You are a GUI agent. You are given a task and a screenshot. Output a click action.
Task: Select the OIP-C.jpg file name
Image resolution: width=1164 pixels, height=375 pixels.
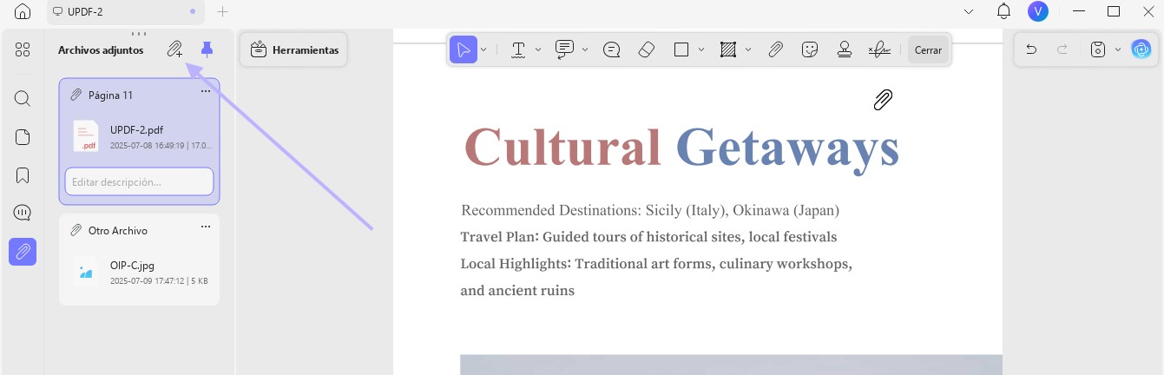[x=132, y=266]
